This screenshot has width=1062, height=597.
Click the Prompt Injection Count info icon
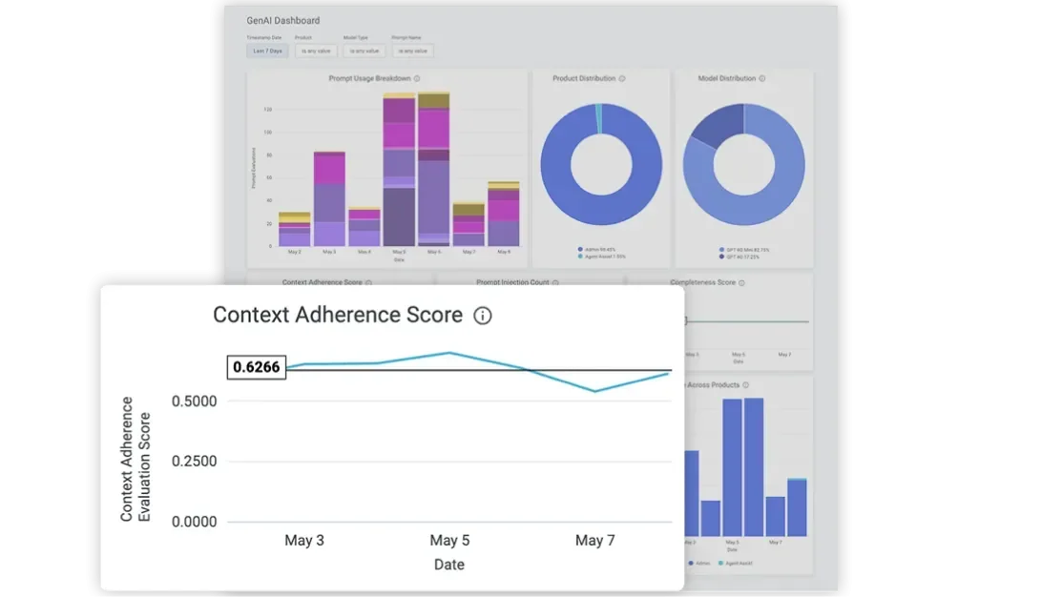[x=555, y=283]
